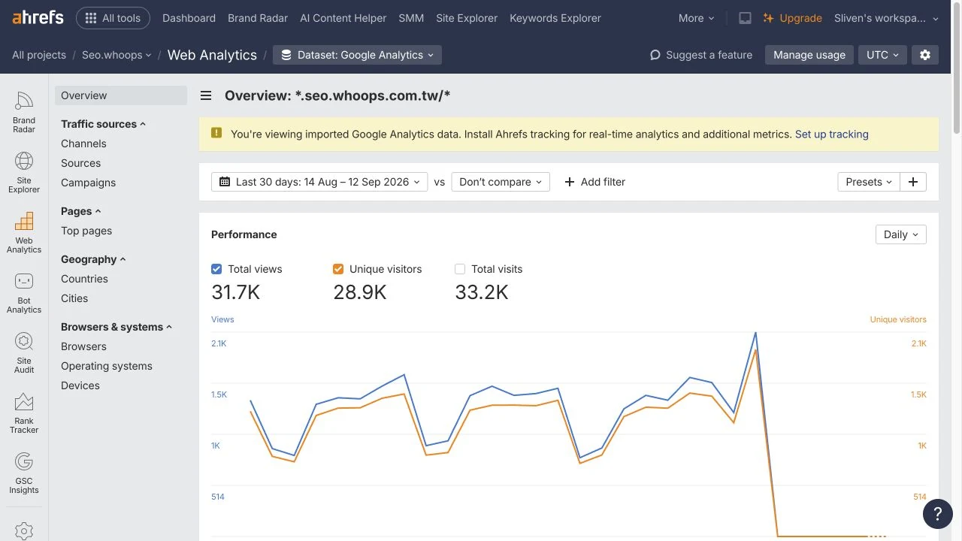Click the yellow warning icon in the banner
The width and height of the screenshot is (962, 541).
[x=216, y=133]
